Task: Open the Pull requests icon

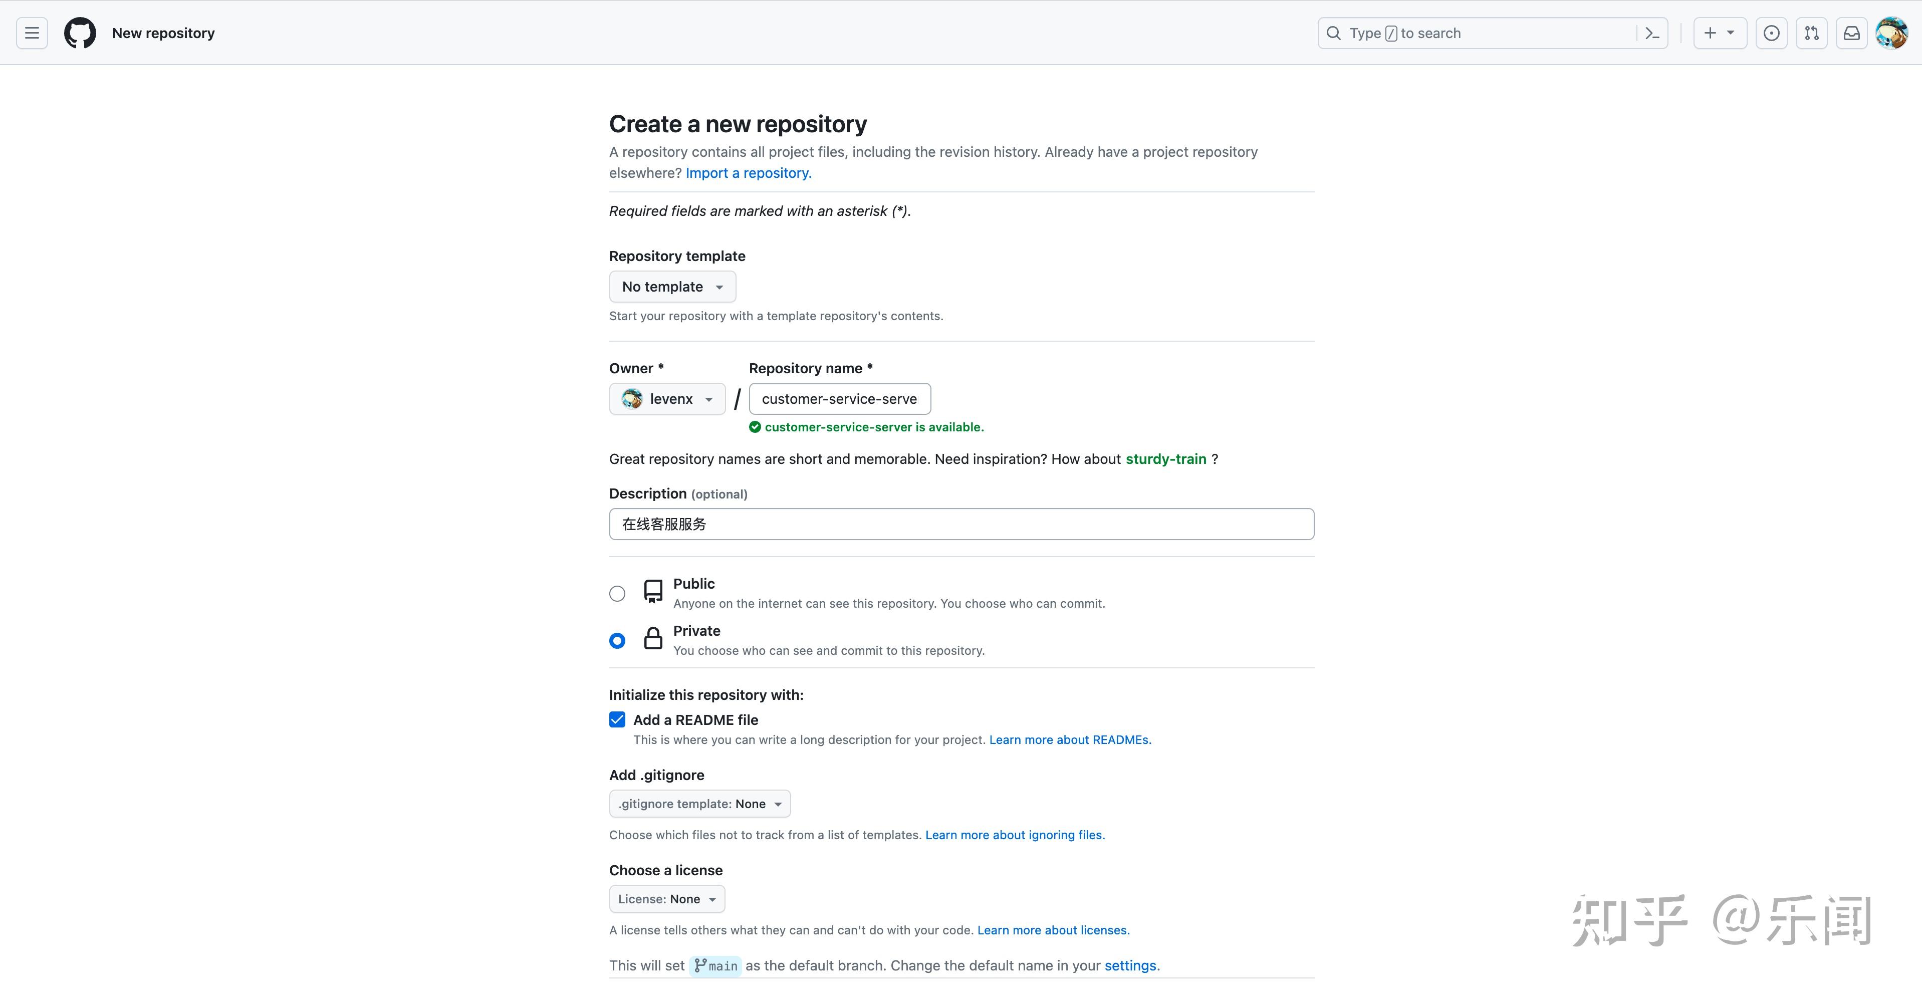Action: (1812, 33)
